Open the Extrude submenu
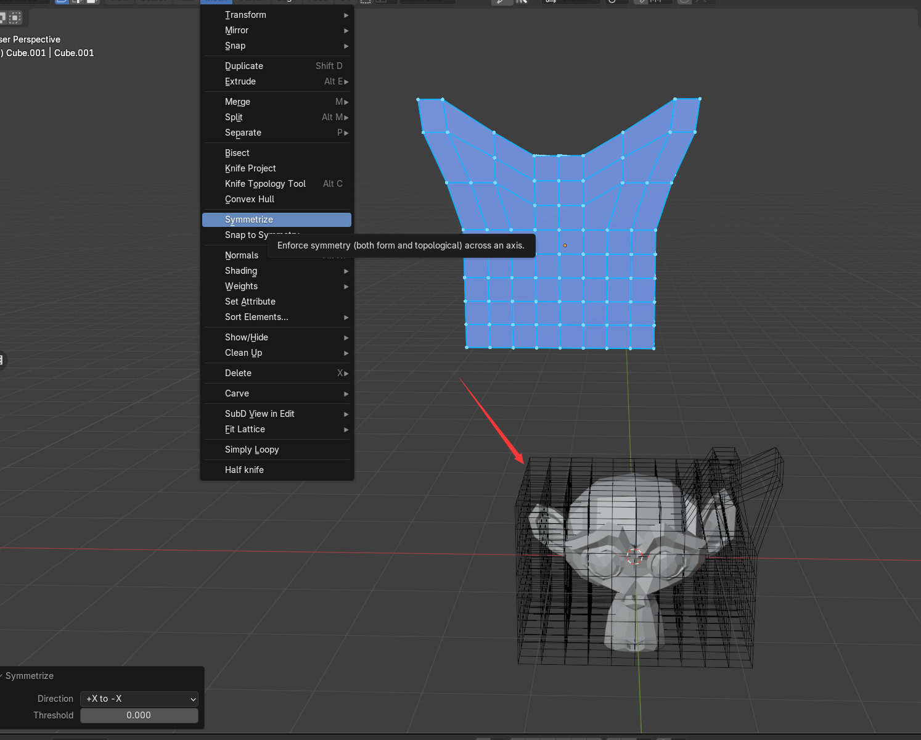921x740 pixels. [277, 81]
